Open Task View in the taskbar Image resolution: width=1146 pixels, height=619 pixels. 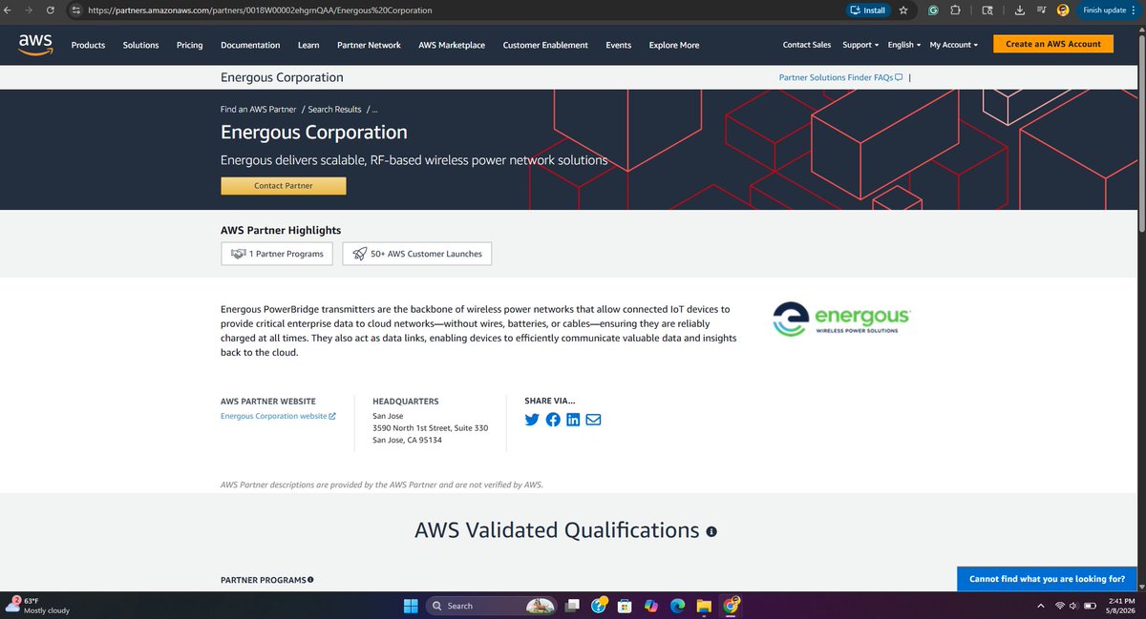pyautogui.click(x=572, y=606)
